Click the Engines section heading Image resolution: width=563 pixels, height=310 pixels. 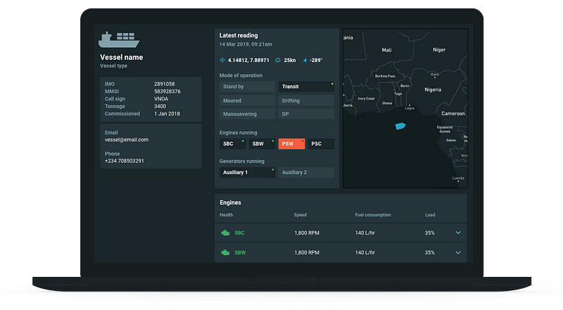[x=230, y=202]
